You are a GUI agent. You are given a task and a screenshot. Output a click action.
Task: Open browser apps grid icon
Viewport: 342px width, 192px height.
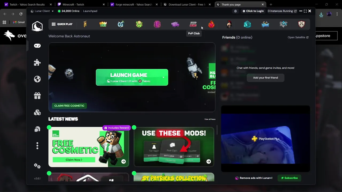pyautogui.click(x=4, y=22)
